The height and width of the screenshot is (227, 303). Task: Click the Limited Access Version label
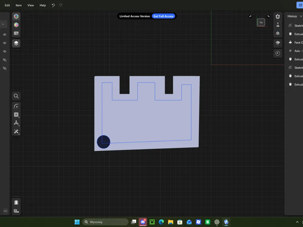[x=135, y=16]
